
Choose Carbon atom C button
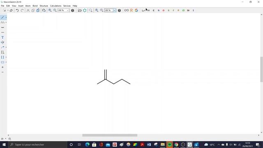tap(153, 10)
